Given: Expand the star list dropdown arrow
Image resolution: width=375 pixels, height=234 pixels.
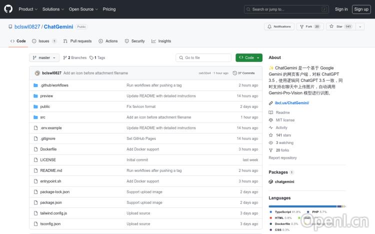Looking at the screenshot, I should coord(360,26).
